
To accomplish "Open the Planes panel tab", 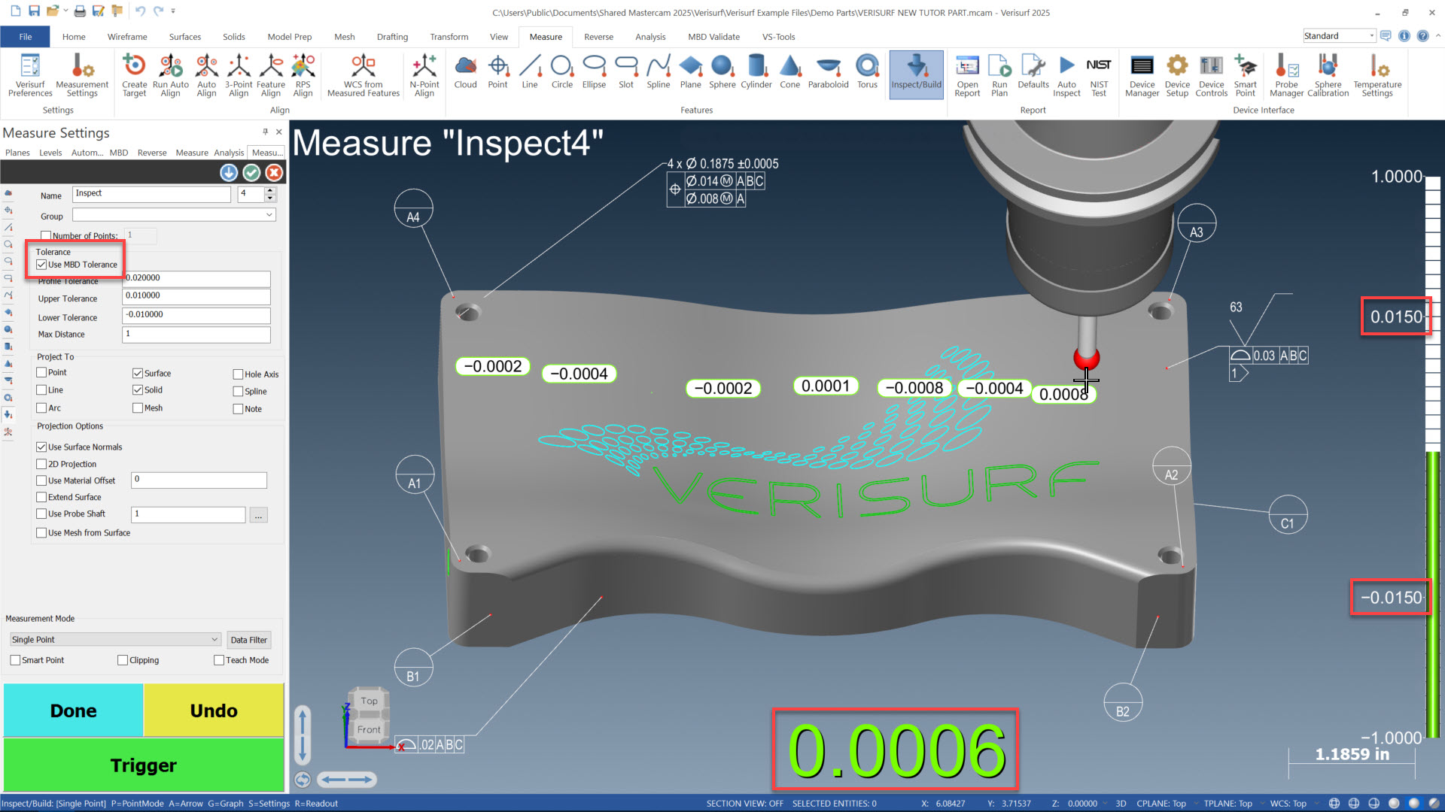I will point(17,153).
